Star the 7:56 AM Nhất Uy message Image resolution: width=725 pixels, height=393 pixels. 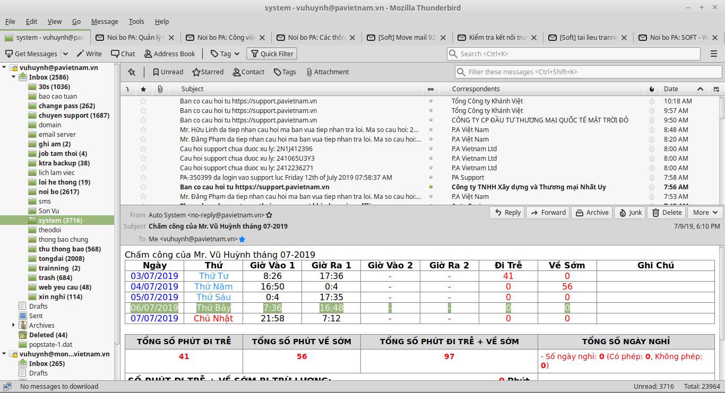click(x=143, y=187)
